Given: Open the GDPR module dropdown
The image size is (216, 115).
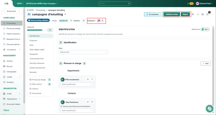Looking at the screenshot, I should tap(20, 3).
